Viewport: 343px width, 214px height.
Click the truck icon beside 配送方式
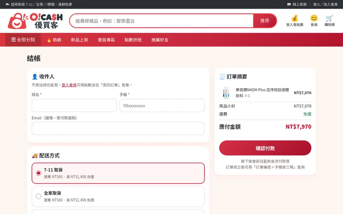coord(35,156)
